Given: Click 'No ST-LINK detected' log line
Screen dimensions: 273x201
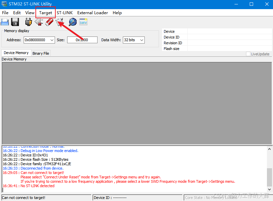Looking at the screenshot, I should tap(29, 186).
